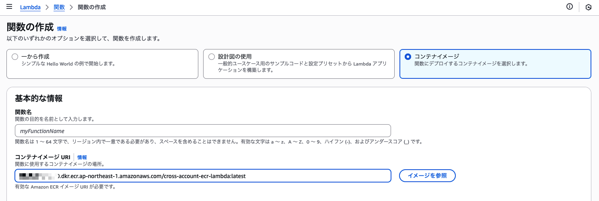Open the 情報 link next to コンテナイメージ URI
Viewport: 599px width, 201px height.
point(82,157)
